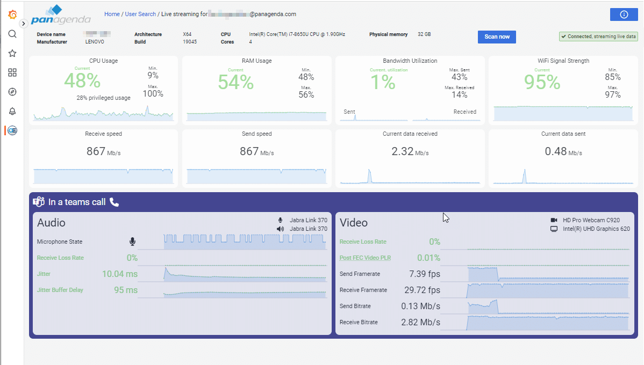Click the Send speed panel title
This screenshot has height=365, width=644.
point(257,134)
